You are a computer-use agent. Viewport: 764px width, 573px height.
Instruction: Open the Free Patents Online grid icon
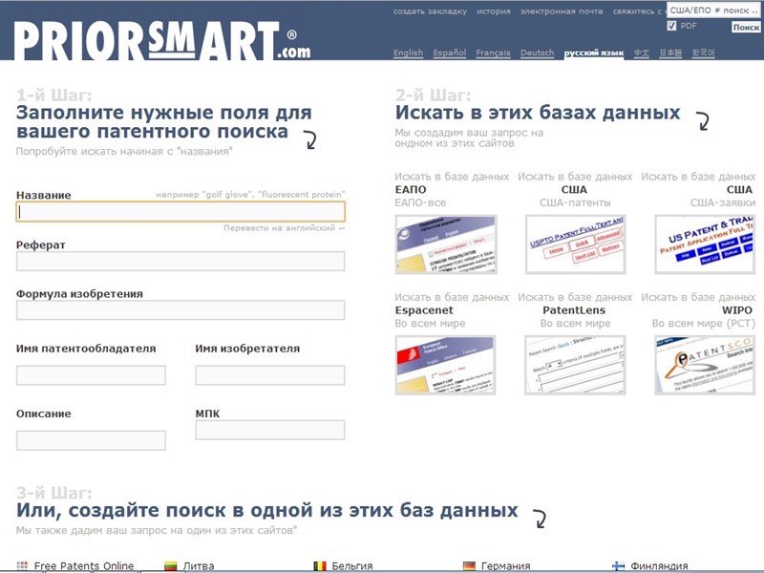(x=22, y=565)
